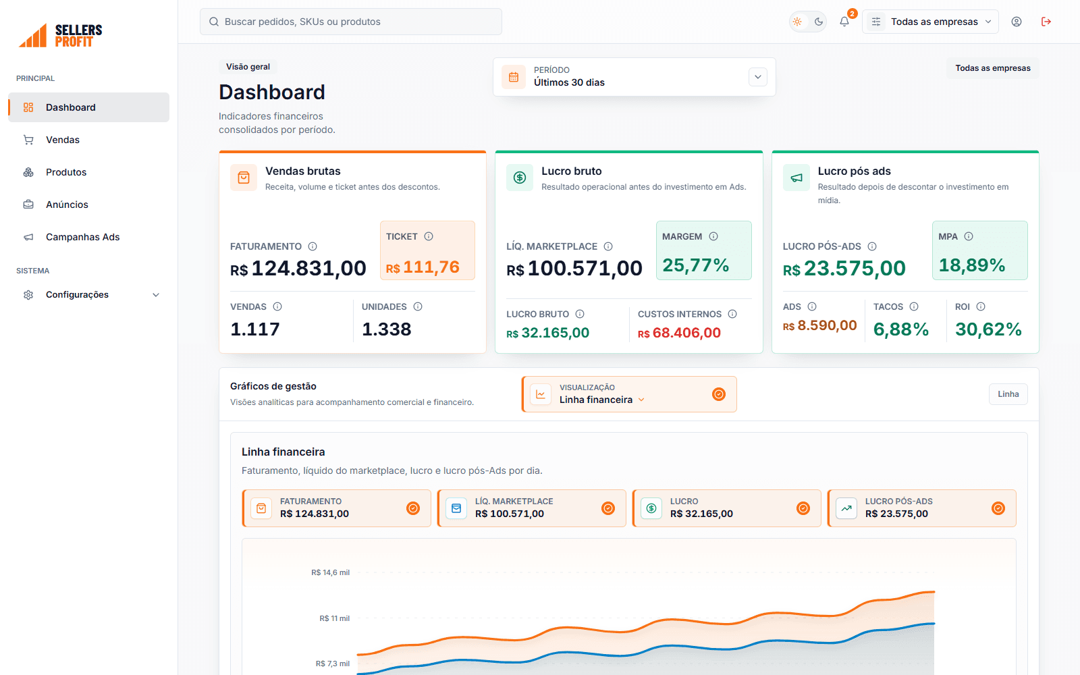This screenshot has width=1080, height=675.
Task: Go to Dashboard in the sidebar
Action: tap(88, 107)
